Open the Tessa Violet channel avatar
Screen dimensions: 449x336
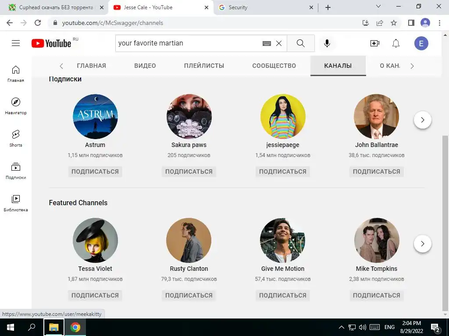[x=95, y=240]
